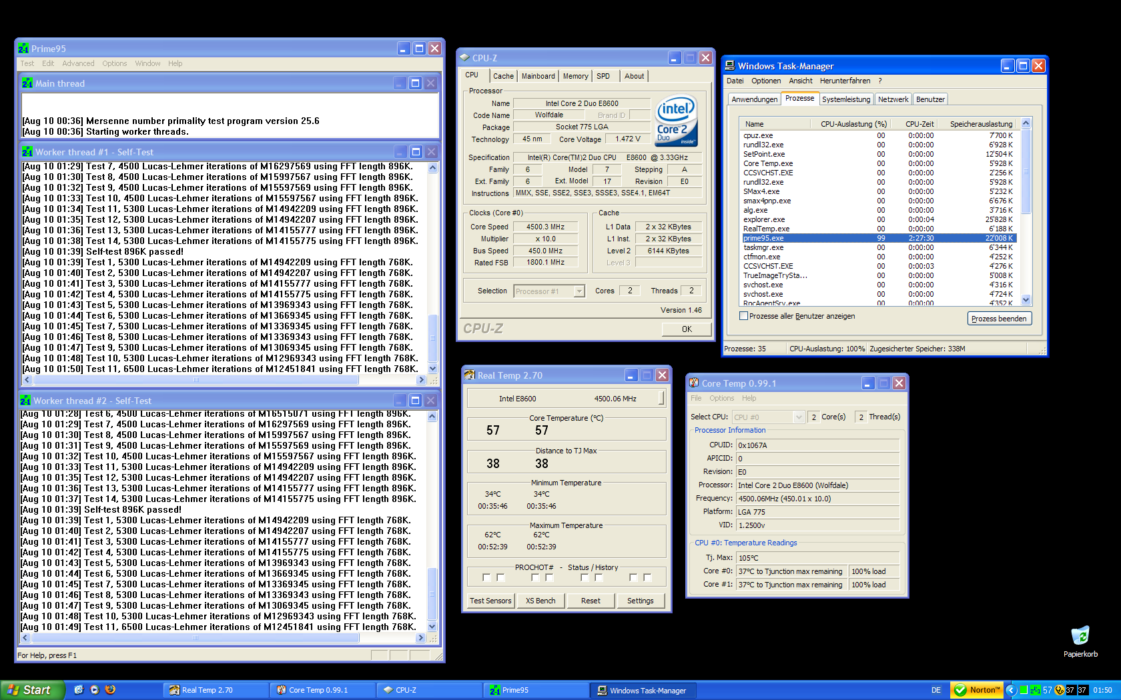Click the CPU-Z title bar icon
The width and height of the screenshot is (1121, 700).
click(465, 58)
